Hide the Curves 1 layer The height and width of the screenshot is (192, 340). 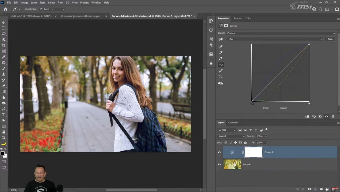pyautogui.click(x=219, y=152)
